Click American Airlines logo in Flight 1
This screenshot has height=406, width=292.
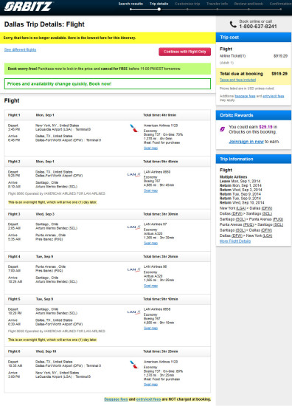pos(133,128)
